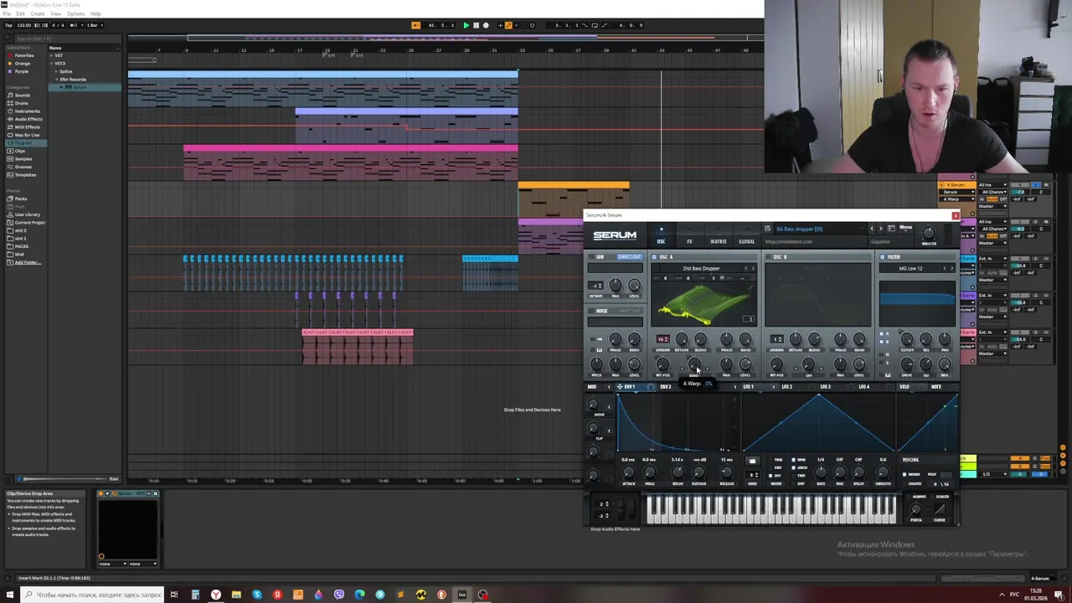Open the Serum preset browser icon
The height and width of the screenshot is (603, 1072).
click(891, 229)
